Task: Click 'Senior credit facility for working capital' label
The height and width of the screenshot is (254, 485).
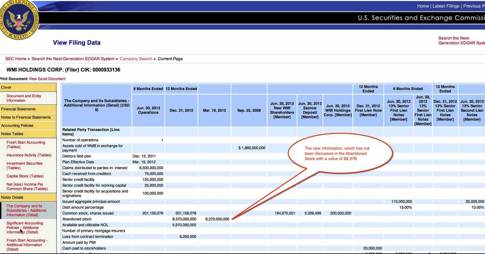Action: click(x=94, y=186)
